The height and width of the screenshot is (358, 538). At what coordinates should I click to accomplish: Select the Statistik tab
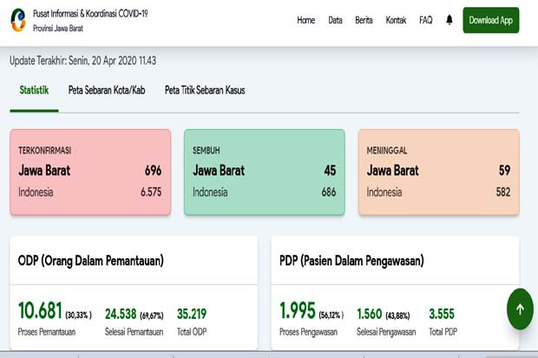(34, 90)
